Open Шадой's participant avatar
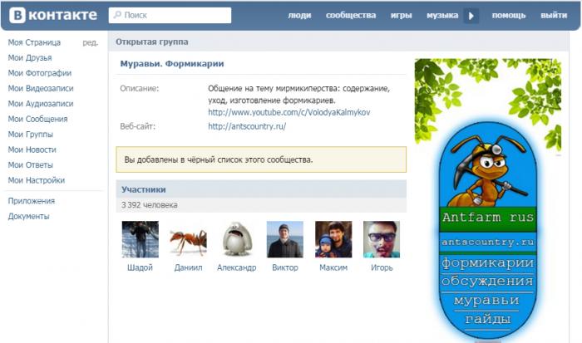Viewport: 582px width, 343px height. [x=140, y=239]
